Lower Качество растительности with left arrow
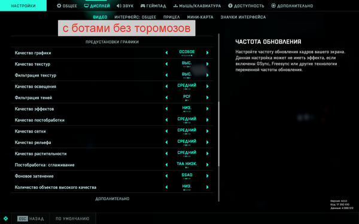This screenshot has height=224, width=359. 166,154
